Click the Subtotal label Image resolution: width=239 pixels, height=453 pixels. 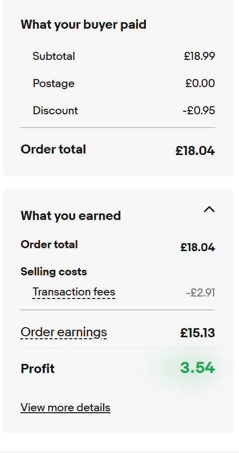click(x=54, y=56)
